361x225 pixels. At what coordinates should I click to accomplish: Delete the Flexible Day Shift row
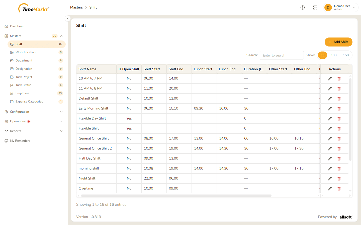pyautogui.click(x=339, y=118)
